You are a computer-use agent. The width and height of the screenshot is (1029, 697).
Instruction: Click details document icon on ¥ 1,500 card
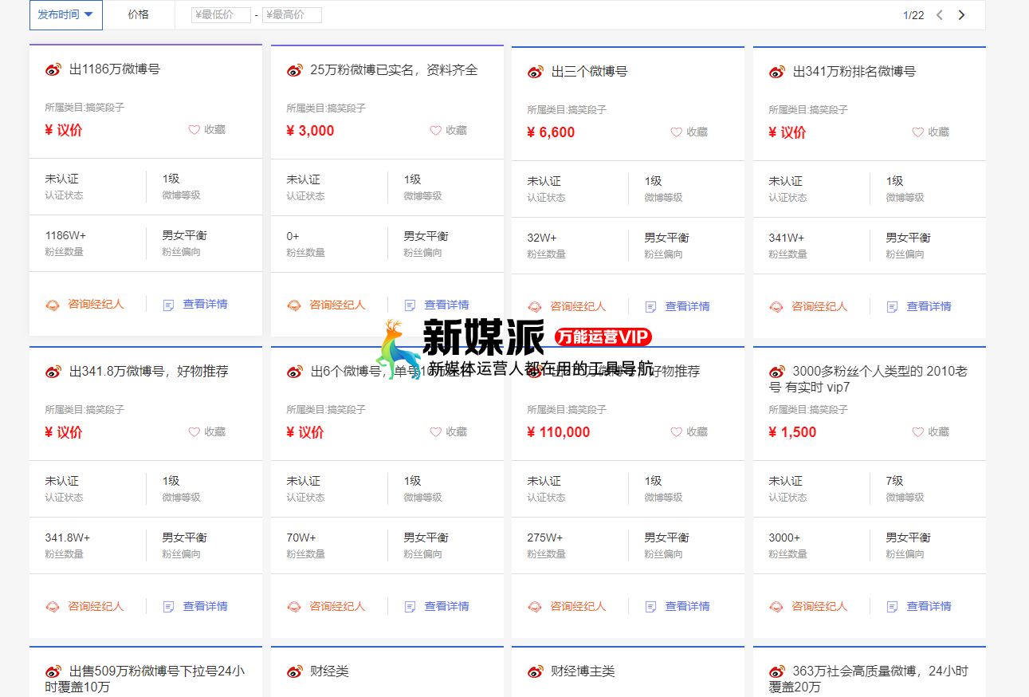click(892, 607)
